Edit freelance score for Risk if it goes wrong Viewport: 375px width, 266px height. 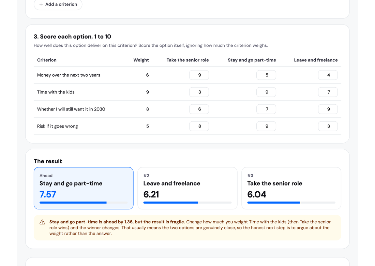tap(328, 126)
